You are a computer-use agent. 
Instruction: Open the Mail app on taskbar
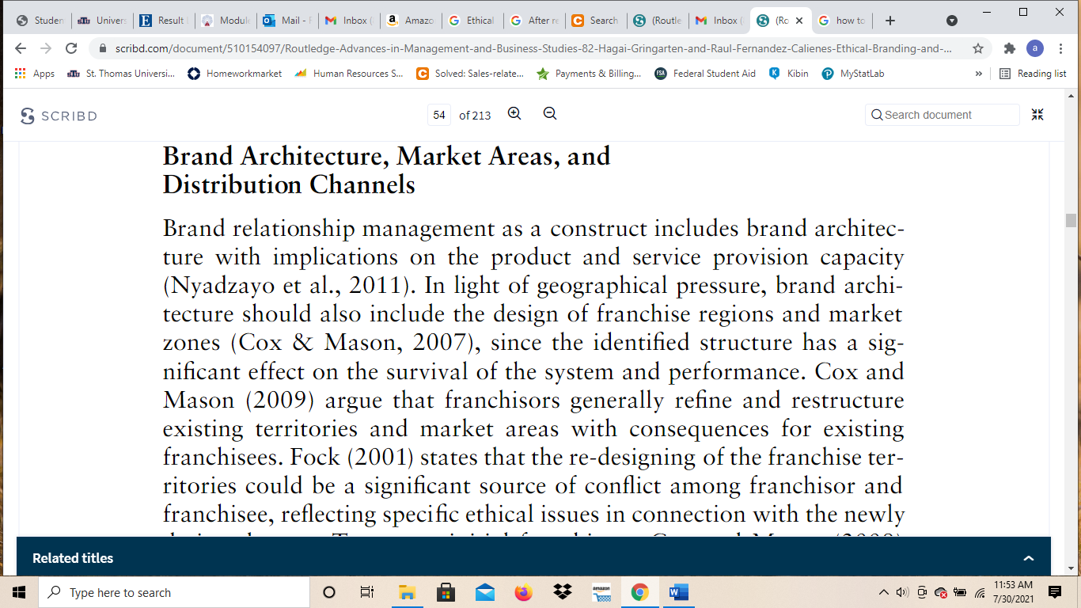484,592
